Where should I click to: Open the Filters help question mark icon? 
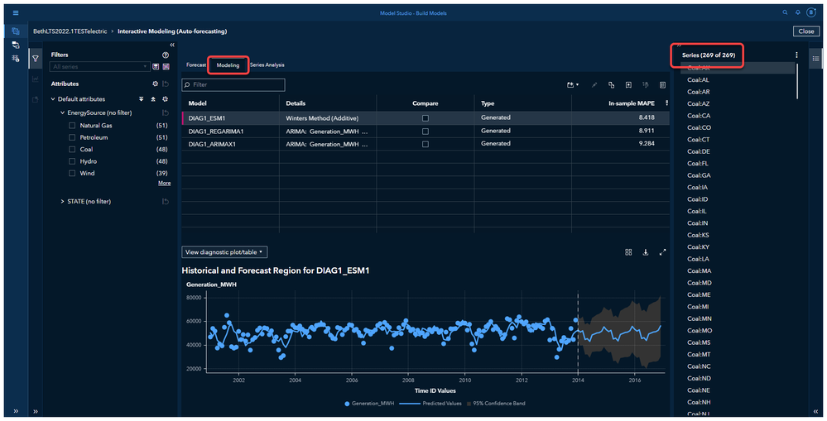(166, 55)
